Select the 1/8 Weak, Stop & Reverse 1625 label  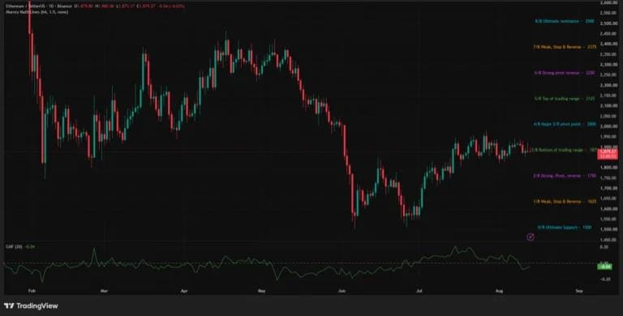tap(565, 202)
